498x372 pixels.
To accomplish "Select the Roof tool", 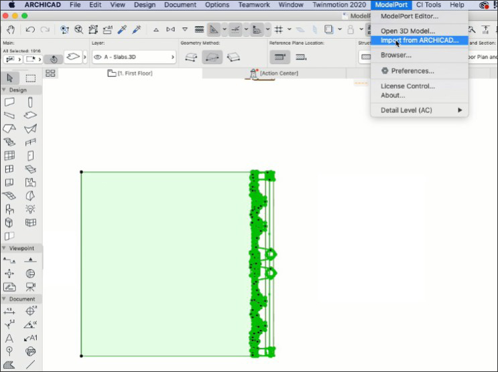I will click(9, 128).
